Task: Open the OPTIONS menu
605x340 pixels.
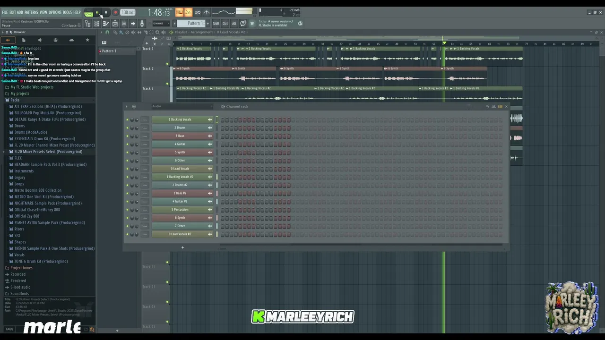Action: point(55,12)
